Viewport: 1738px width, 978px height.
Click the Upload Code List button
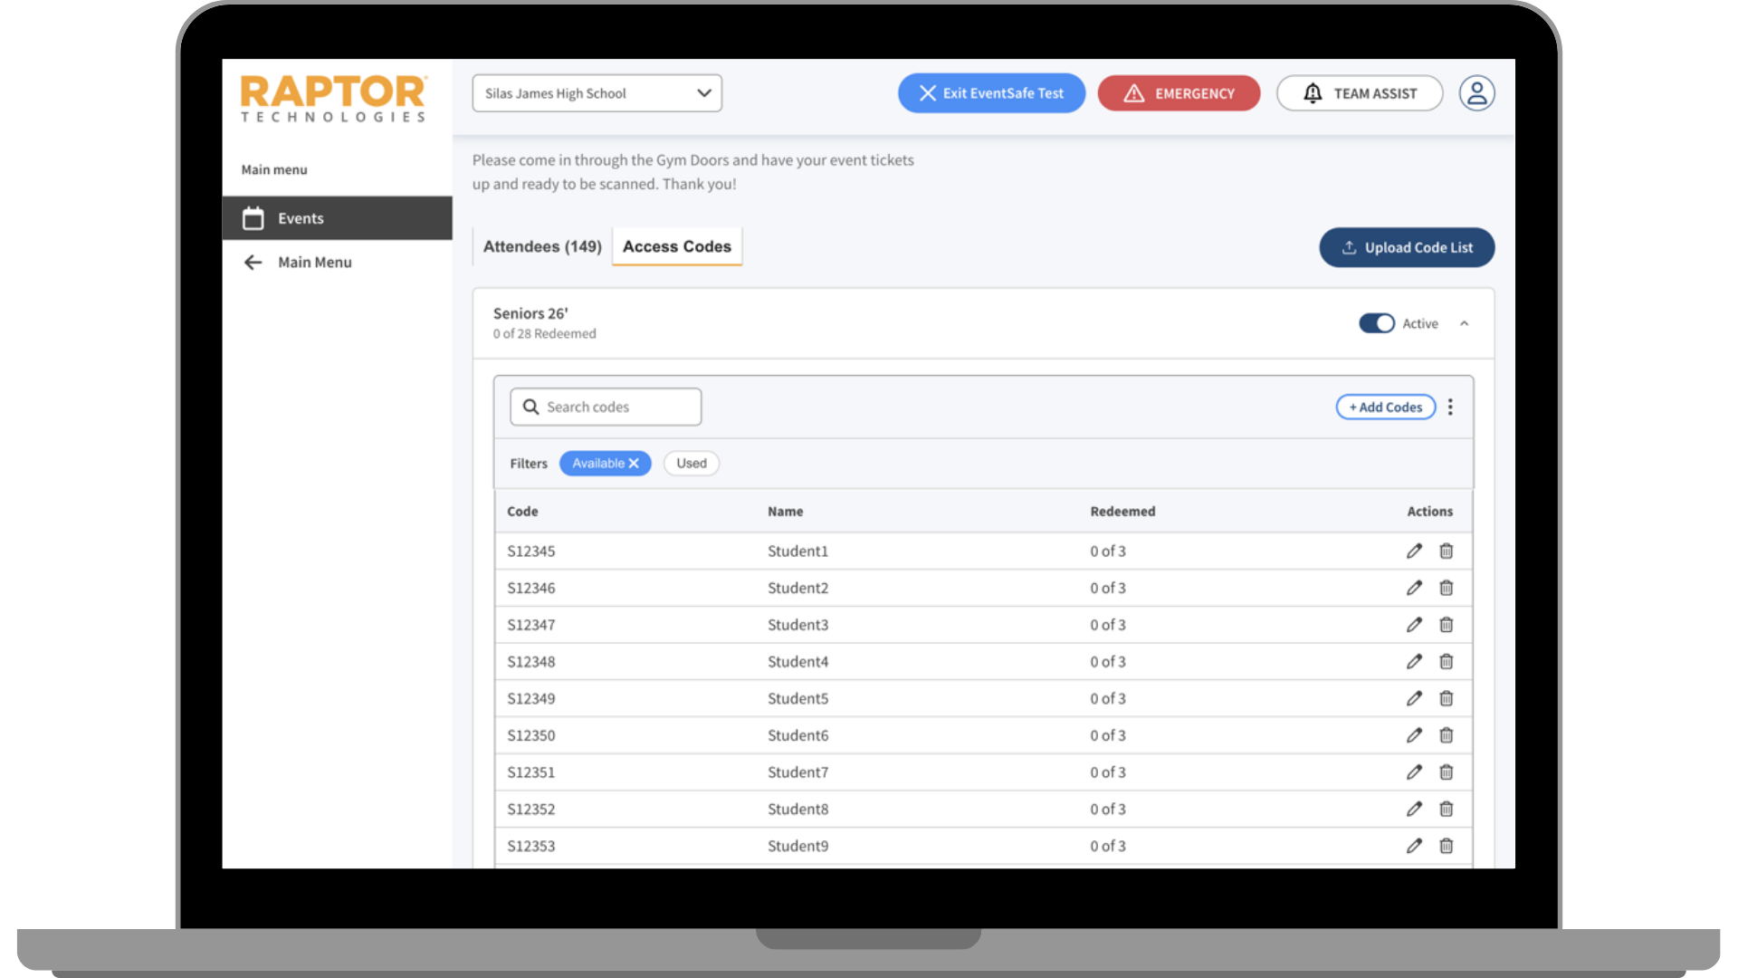click(1406, 247)
